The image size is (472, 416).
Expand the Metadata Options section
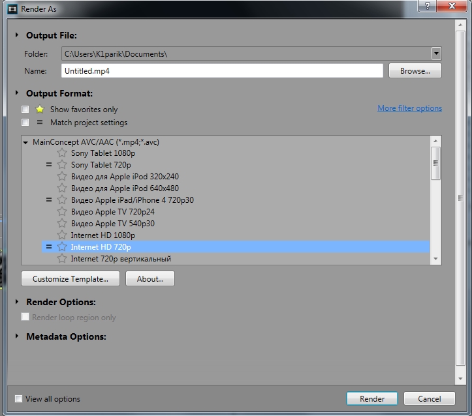pyautogui.click(x=17, y=336)
